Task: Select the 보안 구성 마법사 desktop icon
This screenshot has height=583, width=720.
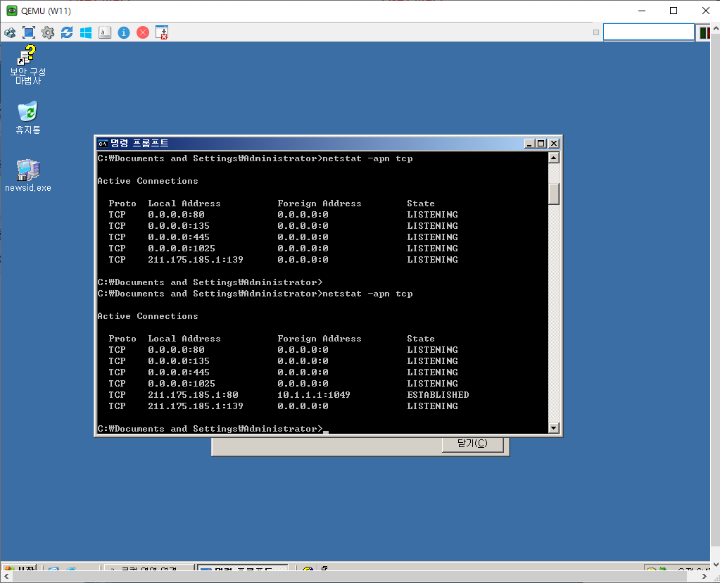Action: click(x=28, y=65)
